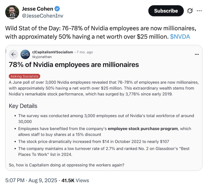
Task: Select the Asking Socialists flair tag
Action: 24,76
